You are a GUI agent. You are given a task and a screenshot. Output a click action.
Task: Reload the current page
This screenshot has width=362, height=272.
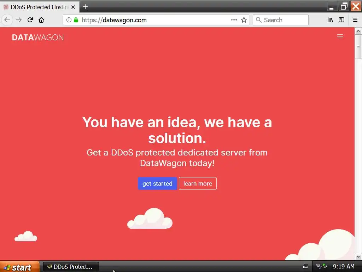click(x=30, y=20)
